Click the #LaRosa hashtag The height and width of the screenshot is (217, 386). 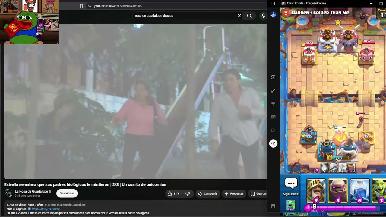[x=50, y=205]
